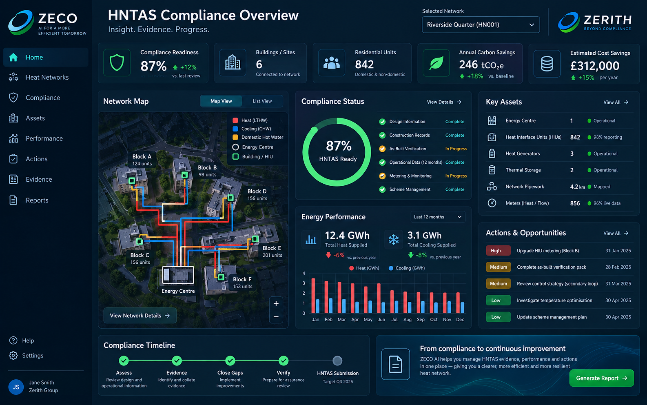Viewport: 647px width, 405px height.
Task: Click the Network Pipework asset icon
Action: pos(492,187)
